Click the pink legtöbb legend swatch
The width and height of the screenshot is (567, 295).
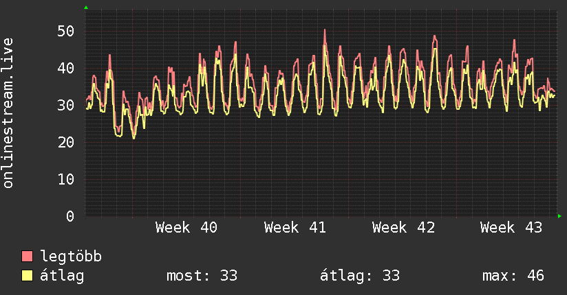click(27, 257)
